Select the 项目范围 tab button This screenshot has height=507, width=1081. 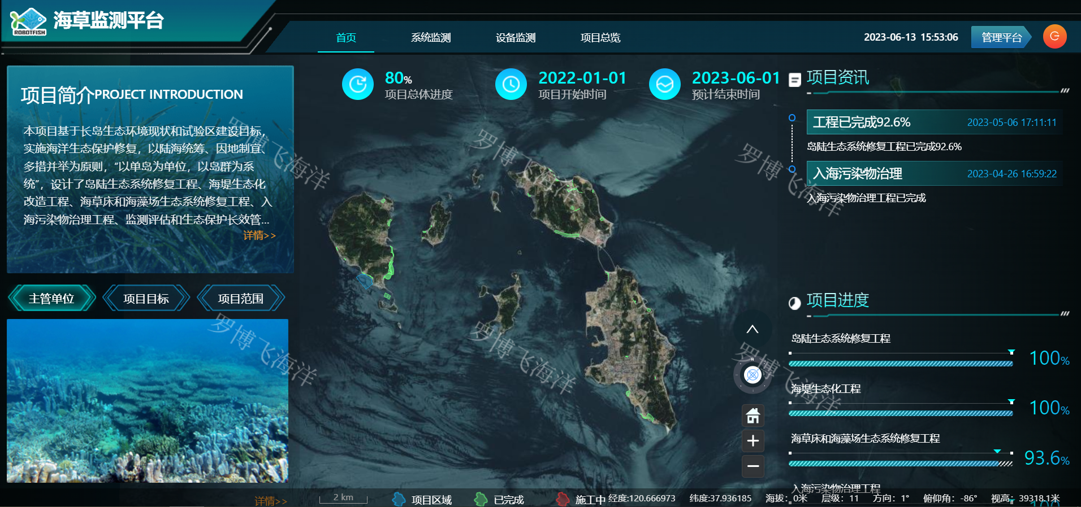click(x=241, y=298)
